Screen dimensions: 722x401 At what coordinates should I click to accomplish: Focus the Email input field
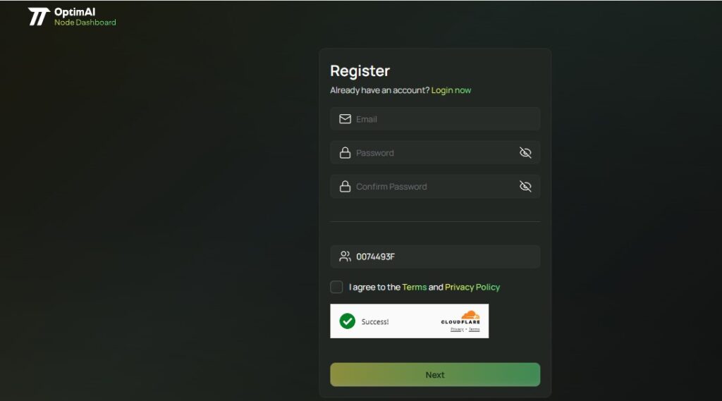click(x=435, y=119)
